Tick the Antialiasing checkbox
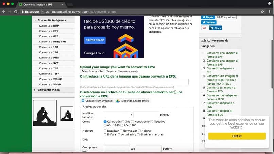This screenshot has width=274, height=154. tap(119, 135)
